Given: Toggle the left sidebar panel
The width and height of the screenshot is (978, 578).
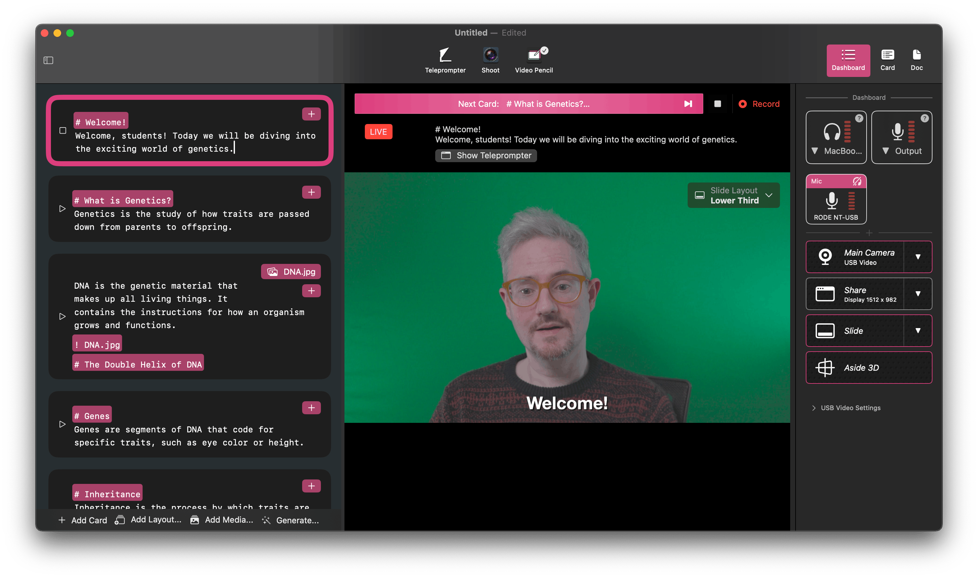Looking at the screenshot, I should [x=48, y=60].
